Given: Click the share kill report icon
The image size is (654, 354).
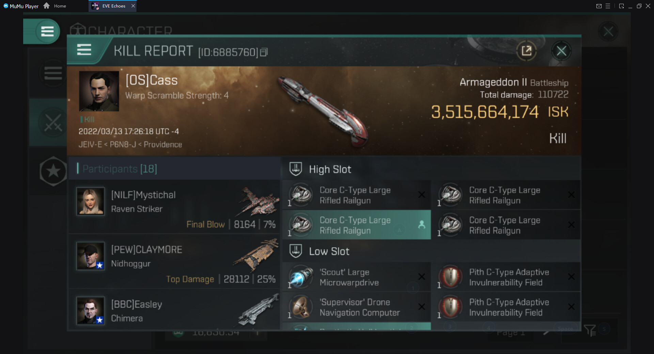Looking at the screenshot, I should point(526,51).
